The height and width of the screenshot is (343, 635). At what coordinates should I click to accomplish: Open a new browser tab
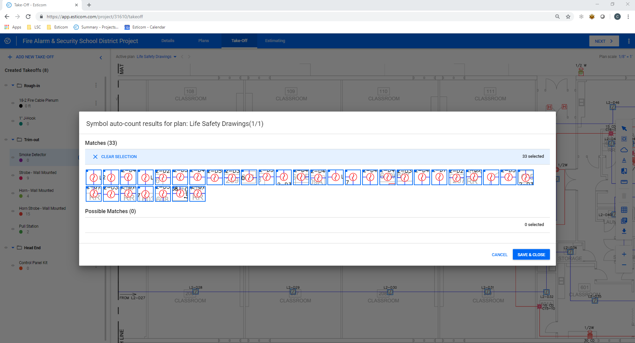pyautogui.click(x=89, y=5)
